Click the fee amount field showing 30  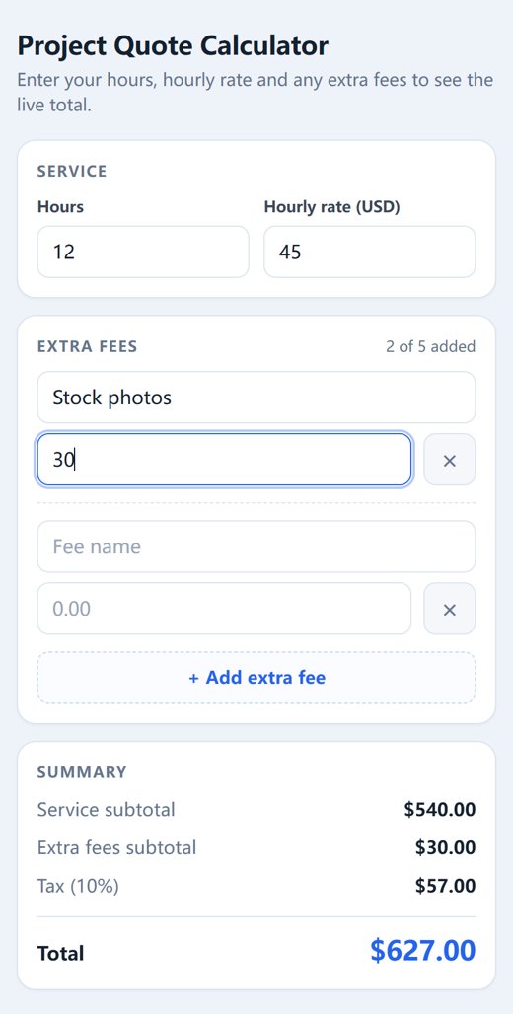tap(224, 459)
